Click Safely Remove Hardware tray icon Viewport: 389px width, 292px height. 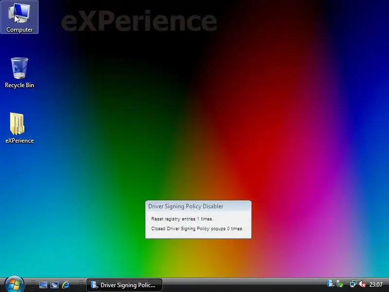point(339,284)
